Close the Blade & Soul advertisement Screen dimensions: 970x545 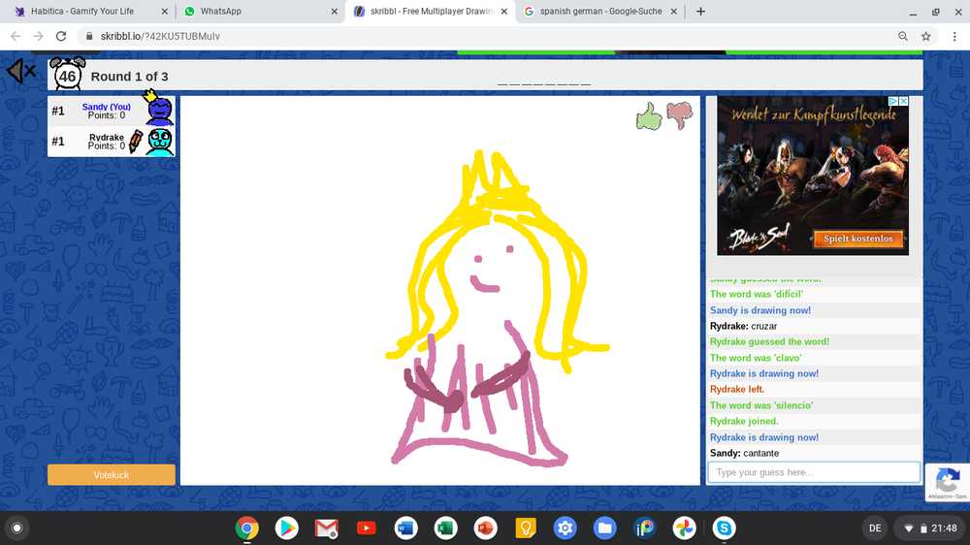[x=903, y=101]
